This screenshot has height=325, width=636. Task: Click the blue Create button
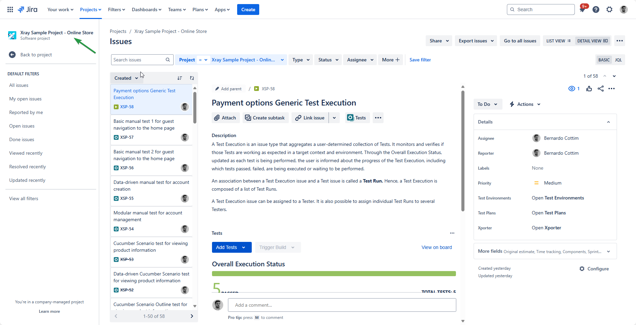(248, 9)
